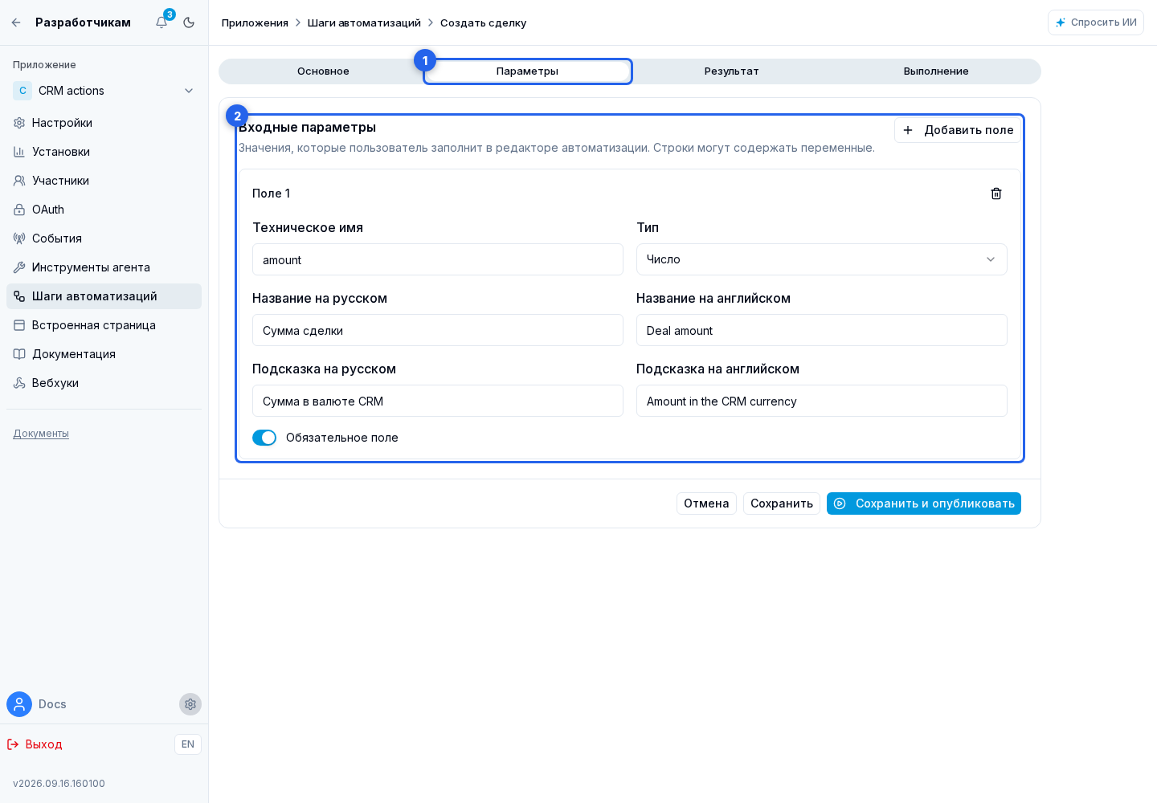This screenshot has height=803, width=1157.
Task: Switch to the Параметры tab
Action: pyautogui.click(x=528, y=71)
